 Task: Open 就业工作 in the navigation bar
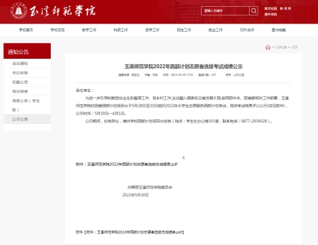coord(215,30)
